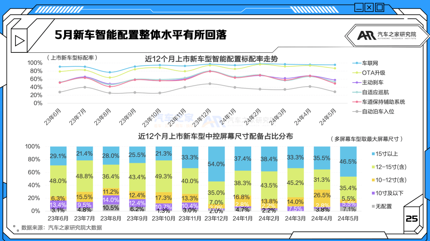
Task: Click the 自动泊车入位 data point at 23年12月
Action: [210, 84]
